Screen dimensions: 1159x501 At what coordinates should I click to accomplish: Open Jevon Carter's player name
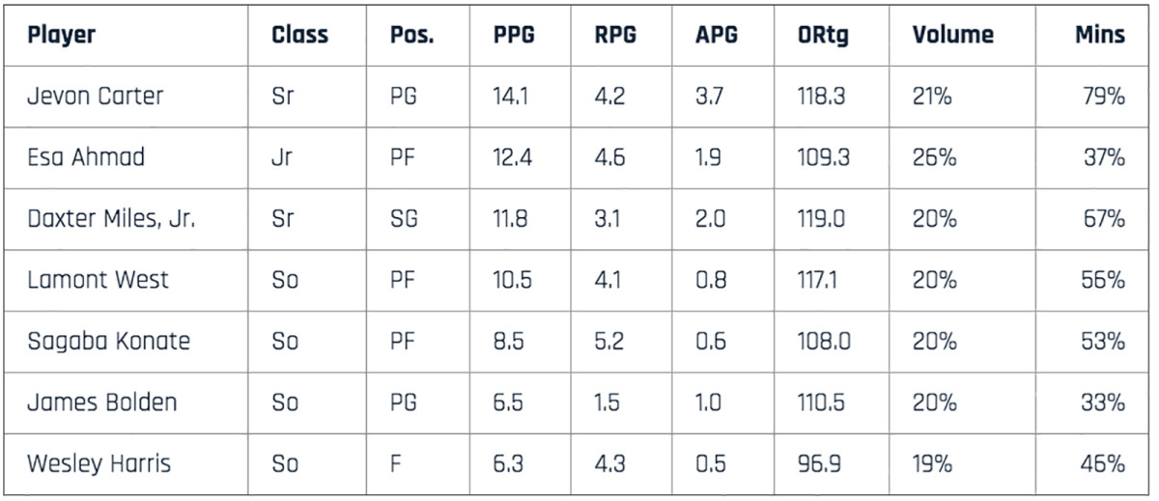pos(96,97)
